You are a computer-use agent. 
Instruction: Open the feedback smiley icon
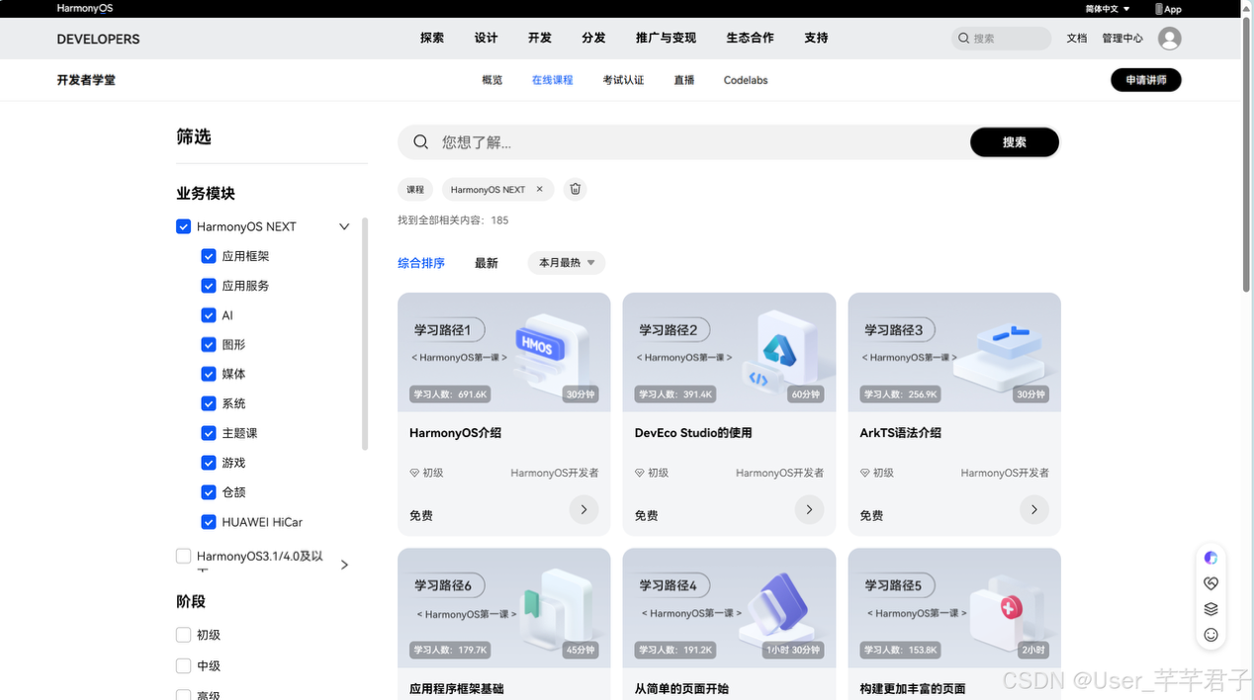[1210, 634]
